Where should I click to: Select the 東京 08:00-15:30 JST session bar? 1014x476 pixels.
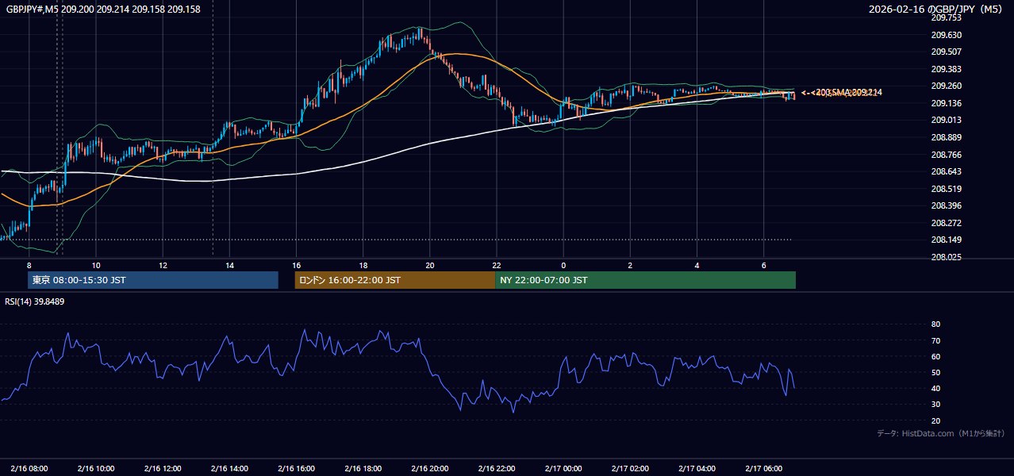(153, 280)
